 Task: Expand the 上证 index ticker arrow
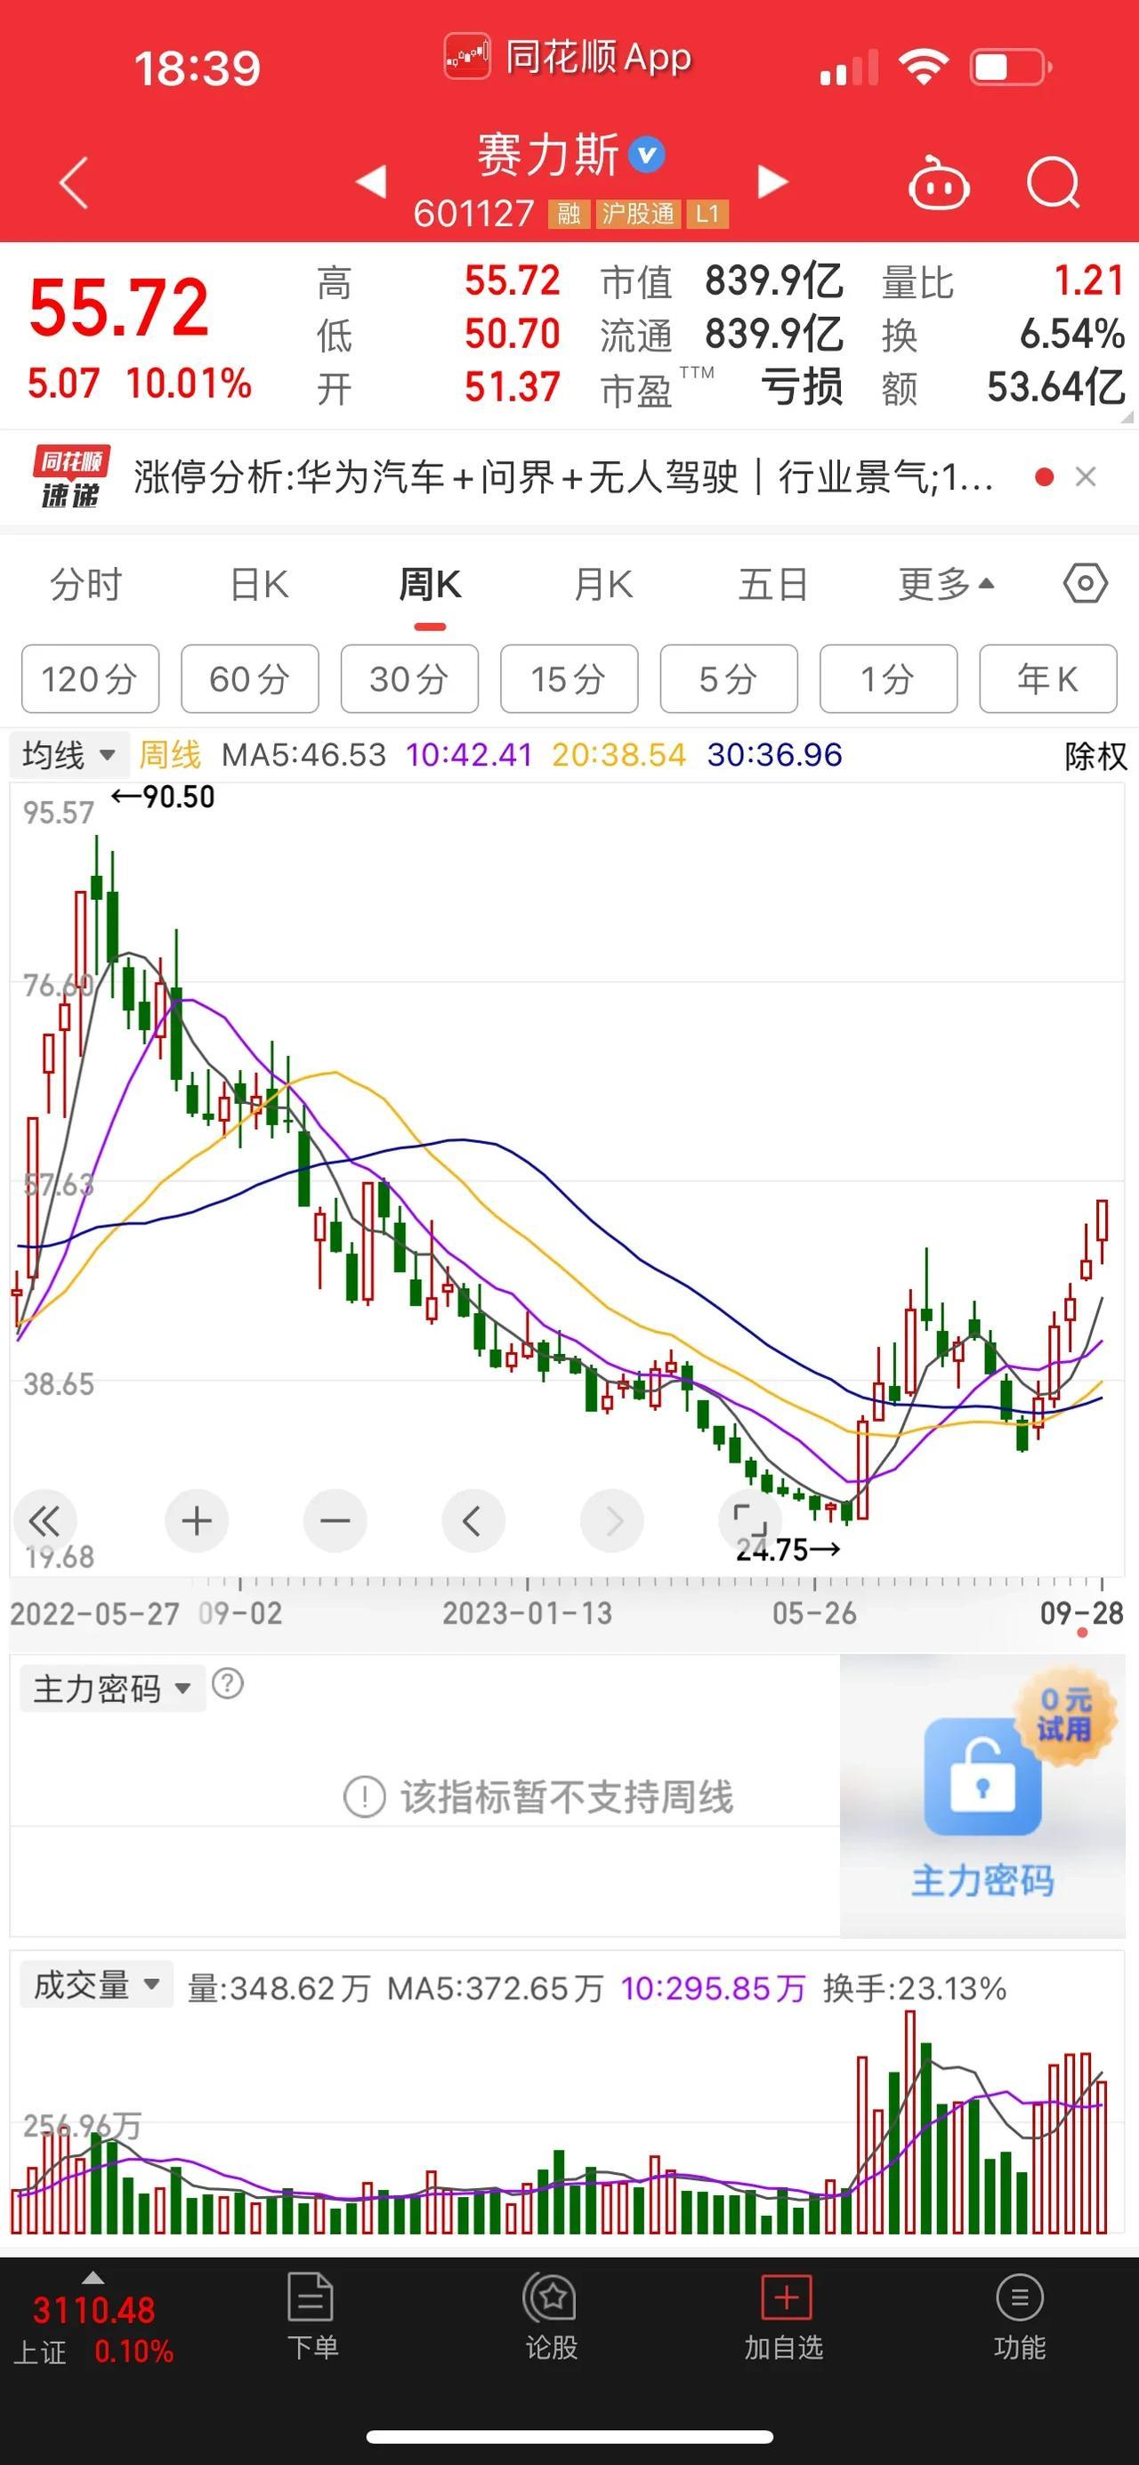point(93,2277)
